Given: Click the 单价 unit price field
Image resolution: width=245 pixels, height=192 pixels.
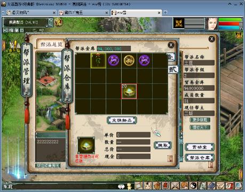Looking at the screenshot, I should [133, 135].
